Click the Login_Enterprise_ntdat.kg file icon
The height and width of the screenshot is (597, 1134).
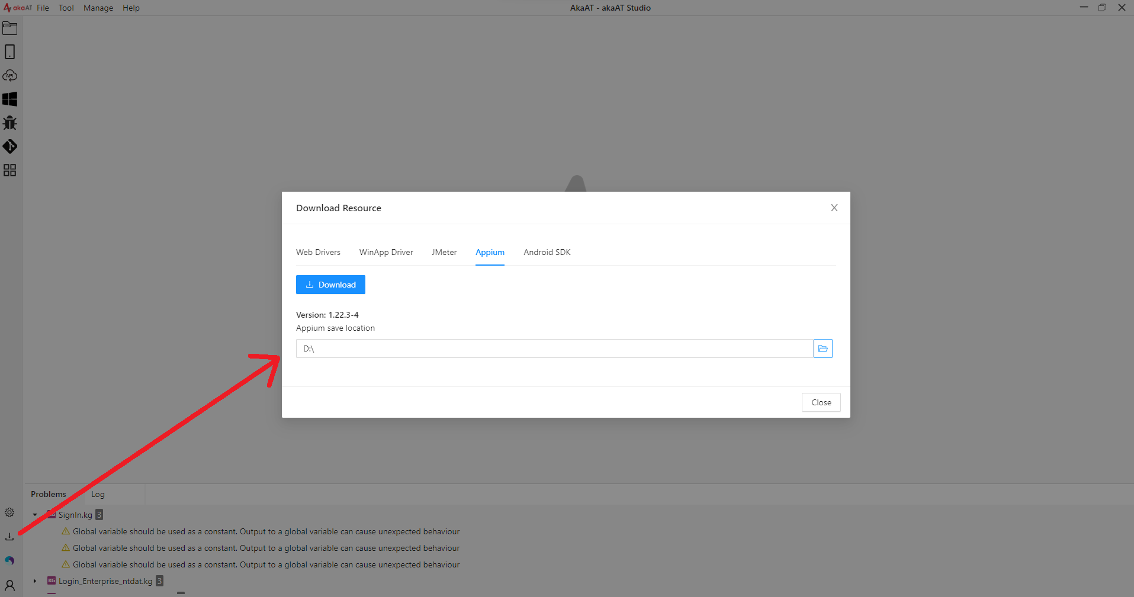tap(52, 580)
